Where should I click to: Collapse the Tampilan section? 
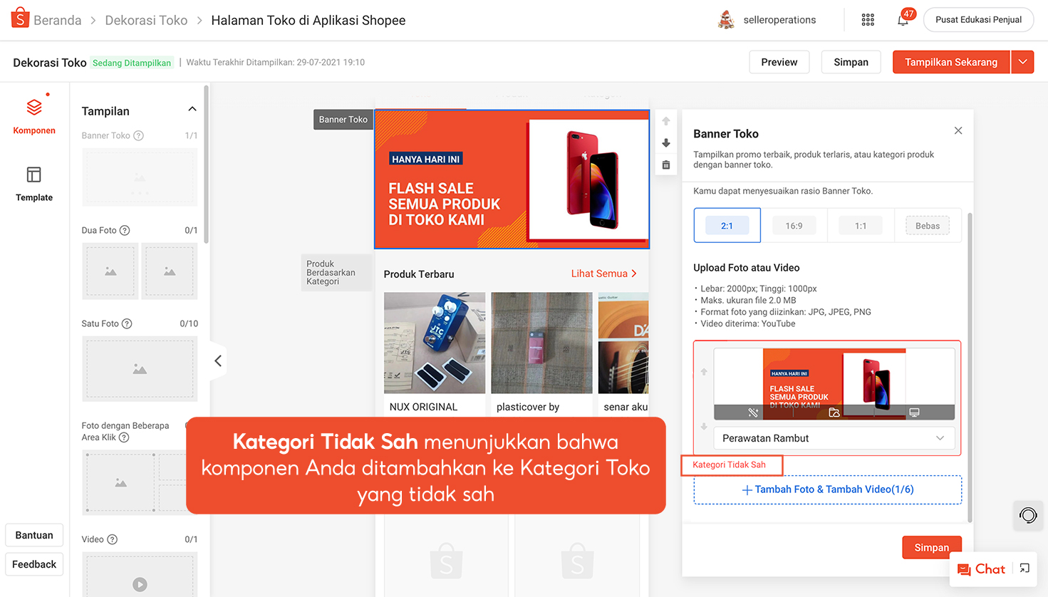(192, 110)
